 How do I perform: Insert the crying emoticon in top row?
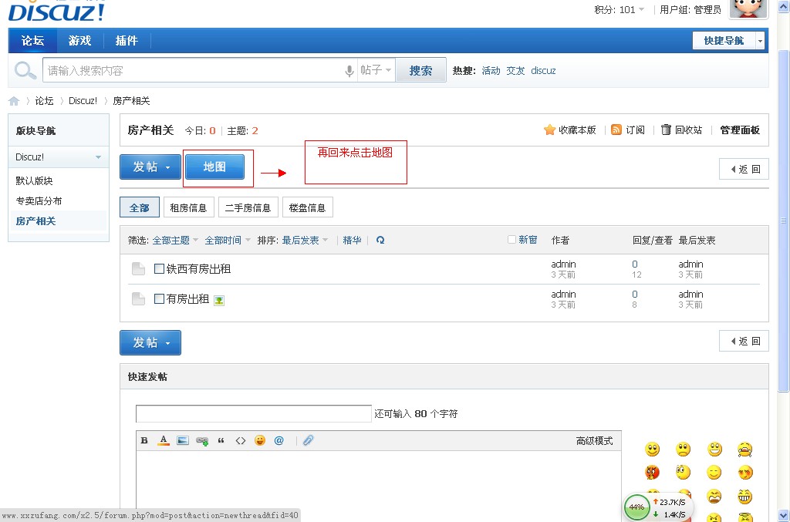(745, 449)
